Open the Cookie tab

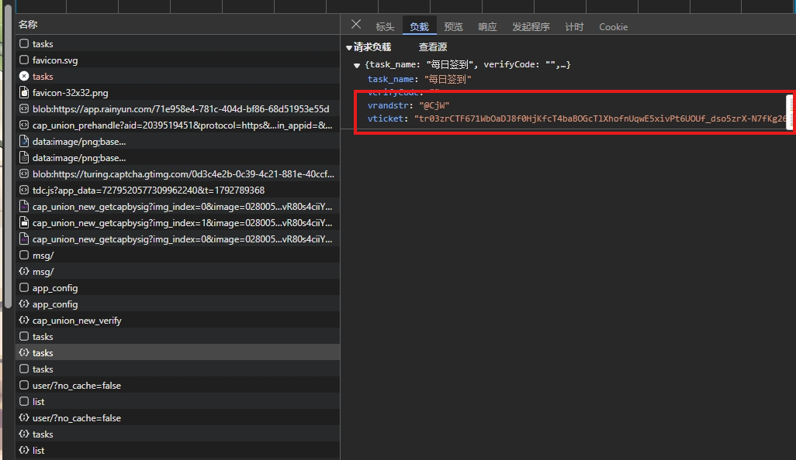click(613, 27)
